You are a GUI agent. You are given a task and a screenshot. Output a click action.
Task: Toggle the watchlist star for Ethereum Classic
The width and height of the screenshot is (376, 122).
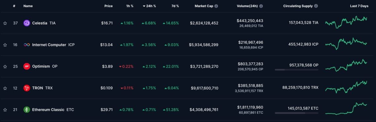coord(5,110)
